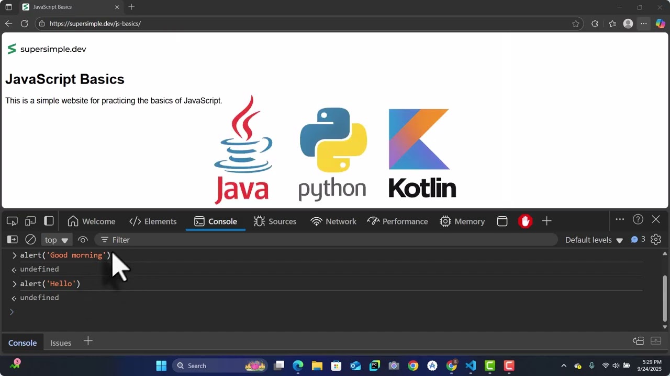Open Visual Studio Code from taskbar

point(471,366)
